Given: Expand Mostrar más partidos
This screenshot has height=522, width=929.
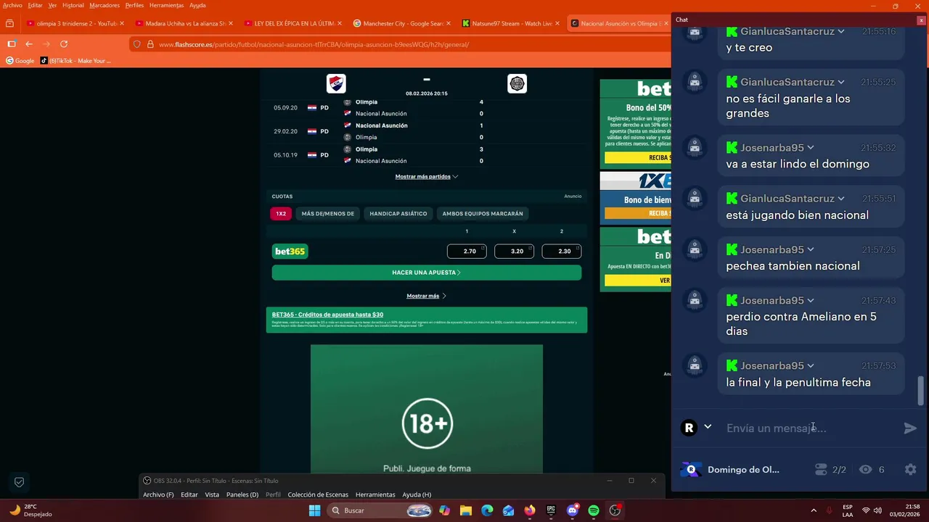Looking at the screenshot, I should click(427, 177).
